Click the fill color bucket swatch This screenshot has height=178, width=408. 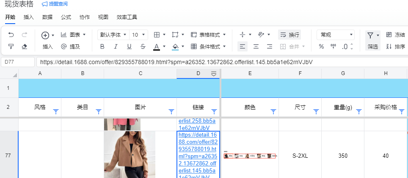pos(176,46)
